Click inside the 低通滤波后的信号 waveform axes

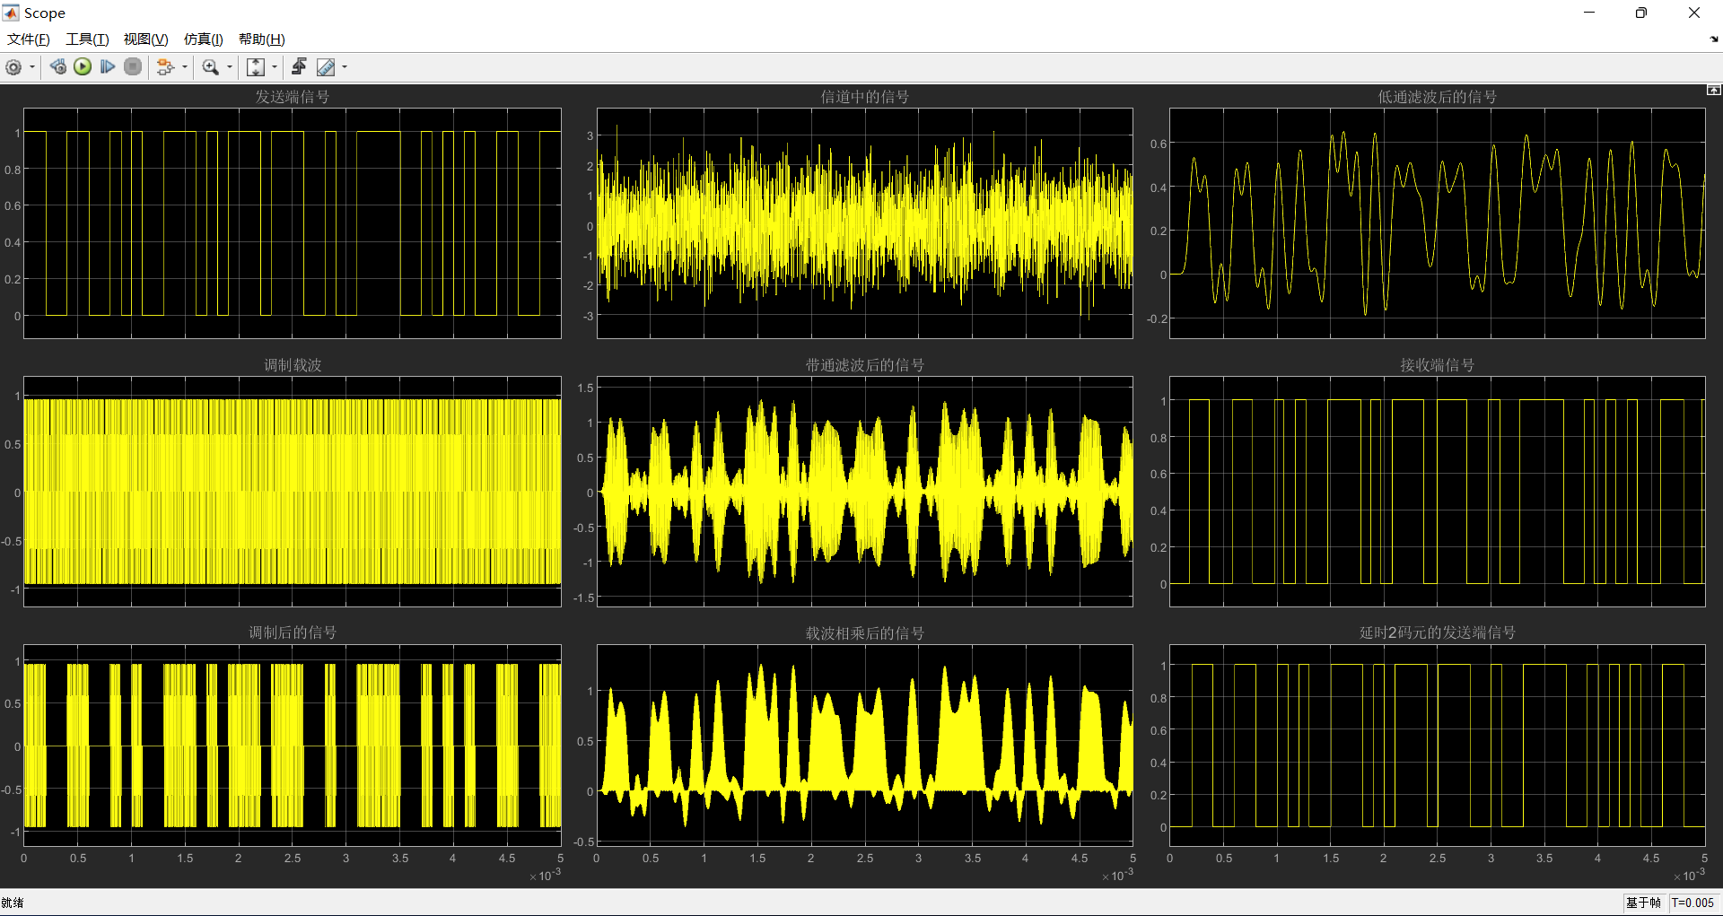coord(1438,223)
